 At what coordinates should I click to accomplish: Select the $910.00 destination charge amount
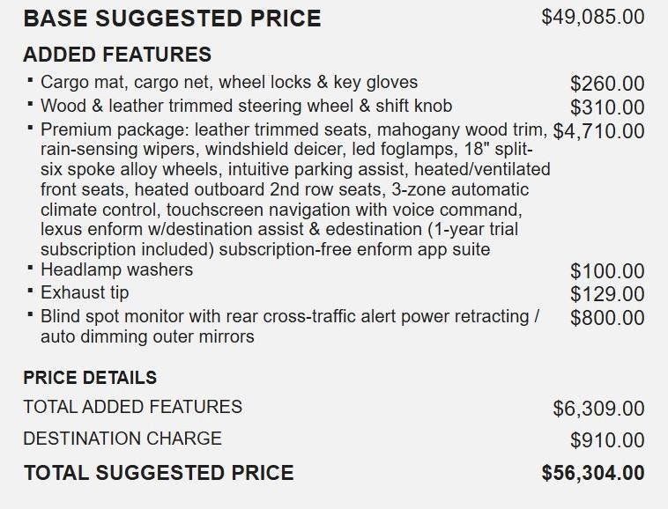(x=607, y=440)
